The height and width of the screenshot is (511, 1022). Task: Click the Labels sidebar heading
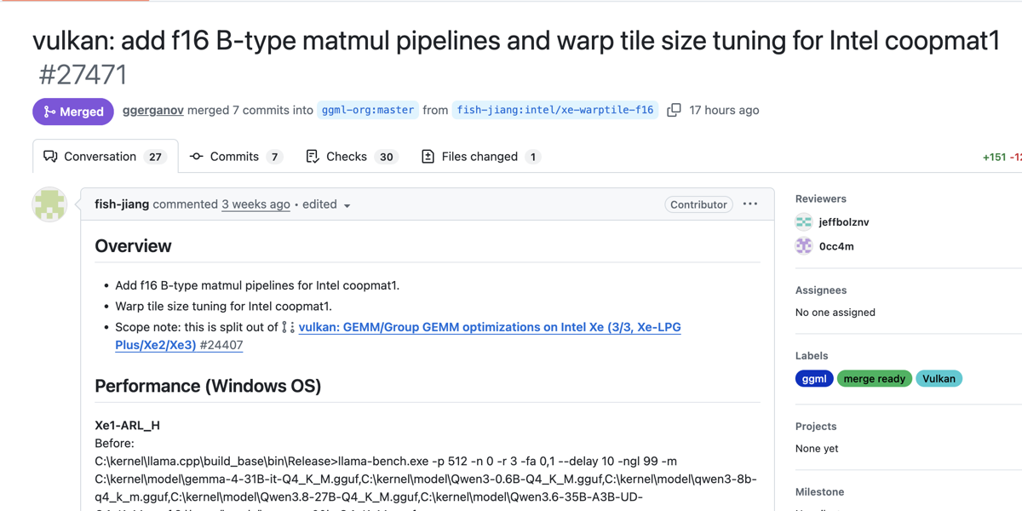pos(812,356)
